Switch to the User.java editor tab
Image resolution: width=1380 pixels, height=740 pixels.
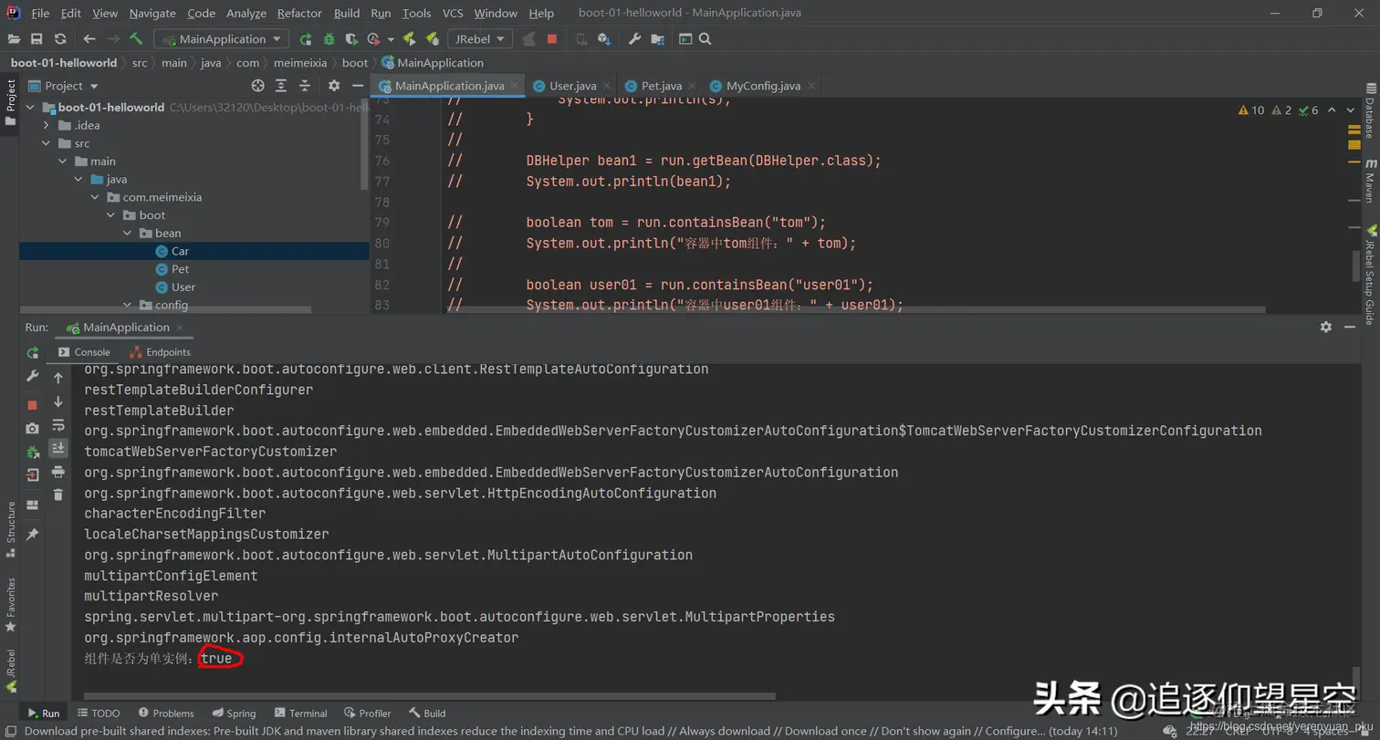pos(572,86)
